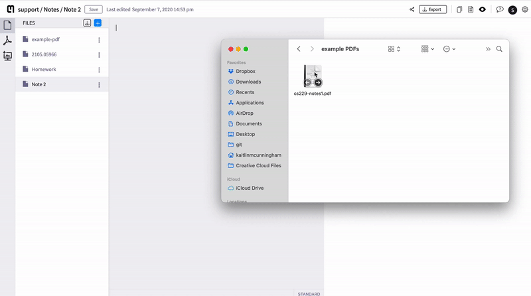Screen dimensions: 531x296
Task: Open the Homework file
Action: [62, 69]
